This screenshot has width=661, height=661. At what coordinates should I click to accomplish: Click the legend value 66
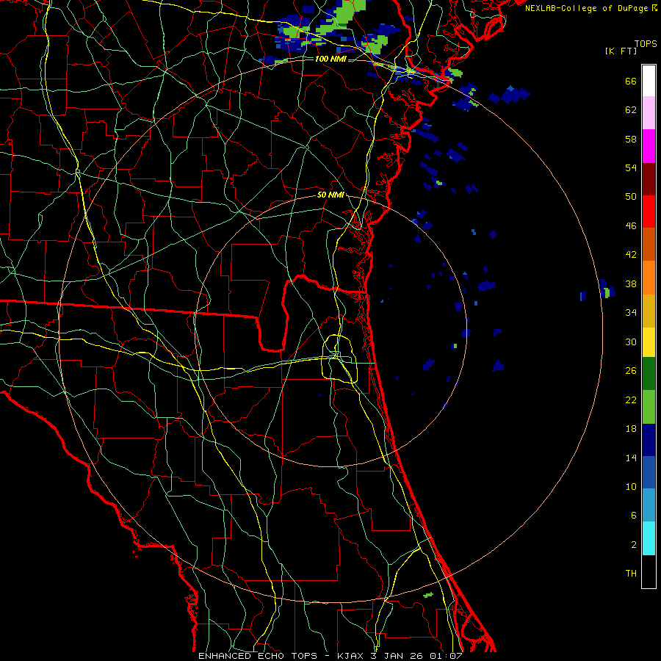pyautogui.click(x=631, y=81)
